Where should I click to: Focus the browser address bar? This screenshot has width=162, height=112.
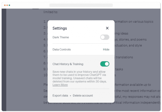click(x=81, y=5)
